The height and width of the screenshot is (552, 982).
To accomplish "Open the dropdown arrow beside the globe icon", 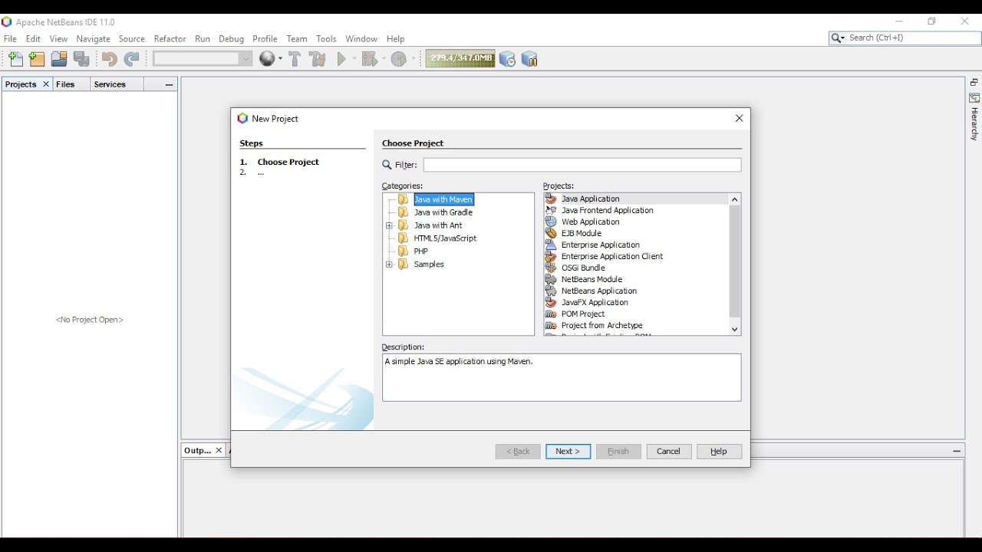I will (x=280, y=59).
